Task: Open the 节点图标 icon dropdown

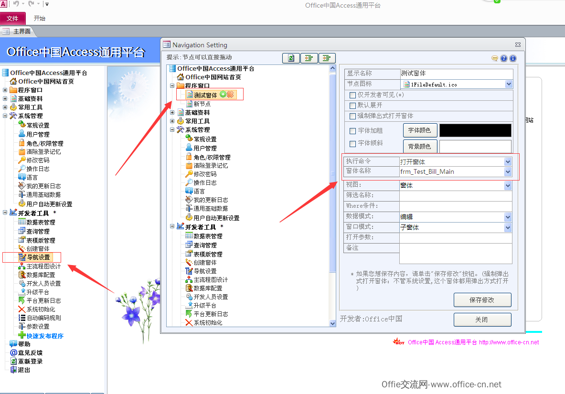Action: tap(509, 84)
